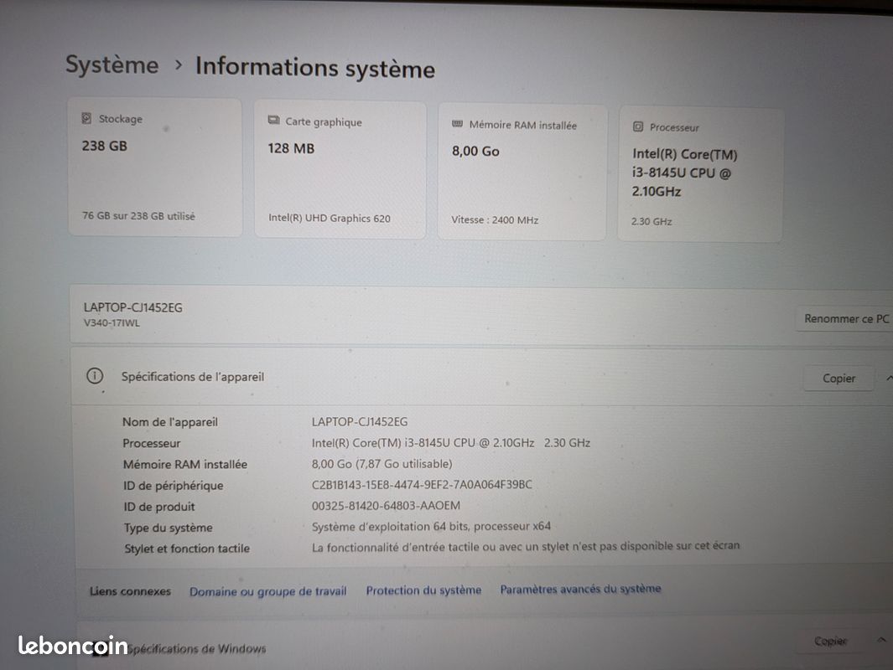
Task: Click the Carte graphique display icon
Action: 274,121
